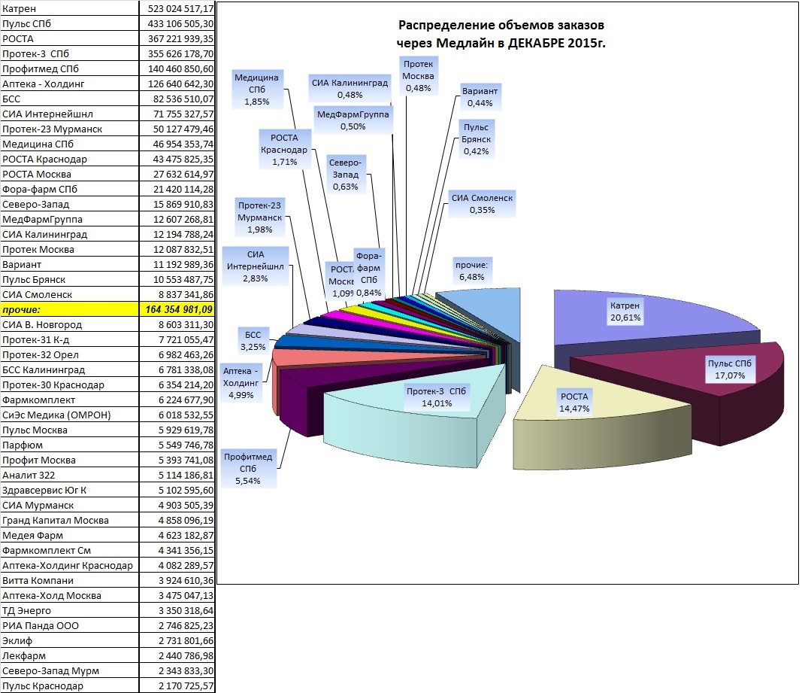Select the table cell 'Северо-Запад Мурм'

pos(70,670)
